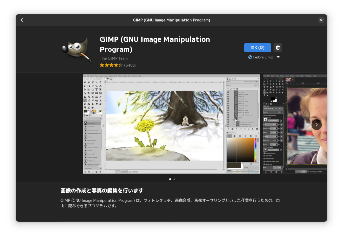Select the first carousel page dot
This screenshot has width=343, height=239.
tap(170, 179)
